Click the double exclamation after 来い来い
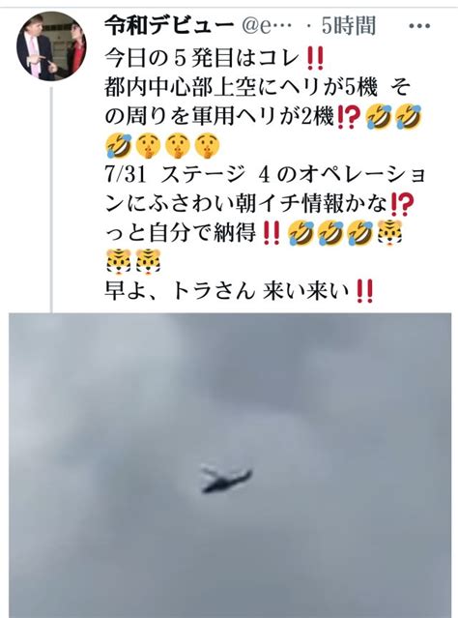 (364, 292)
